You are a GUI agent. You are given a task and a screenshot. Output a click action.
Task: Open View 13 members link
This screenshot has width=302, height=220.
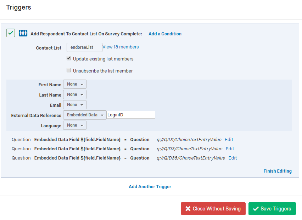click(121, 47)
